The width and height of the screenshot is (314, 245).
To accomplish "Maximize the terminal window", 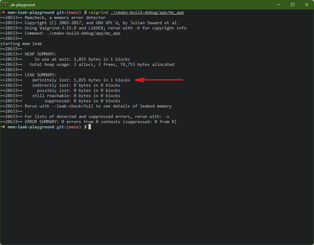I will pyautogui.click(x=292, y=5).
